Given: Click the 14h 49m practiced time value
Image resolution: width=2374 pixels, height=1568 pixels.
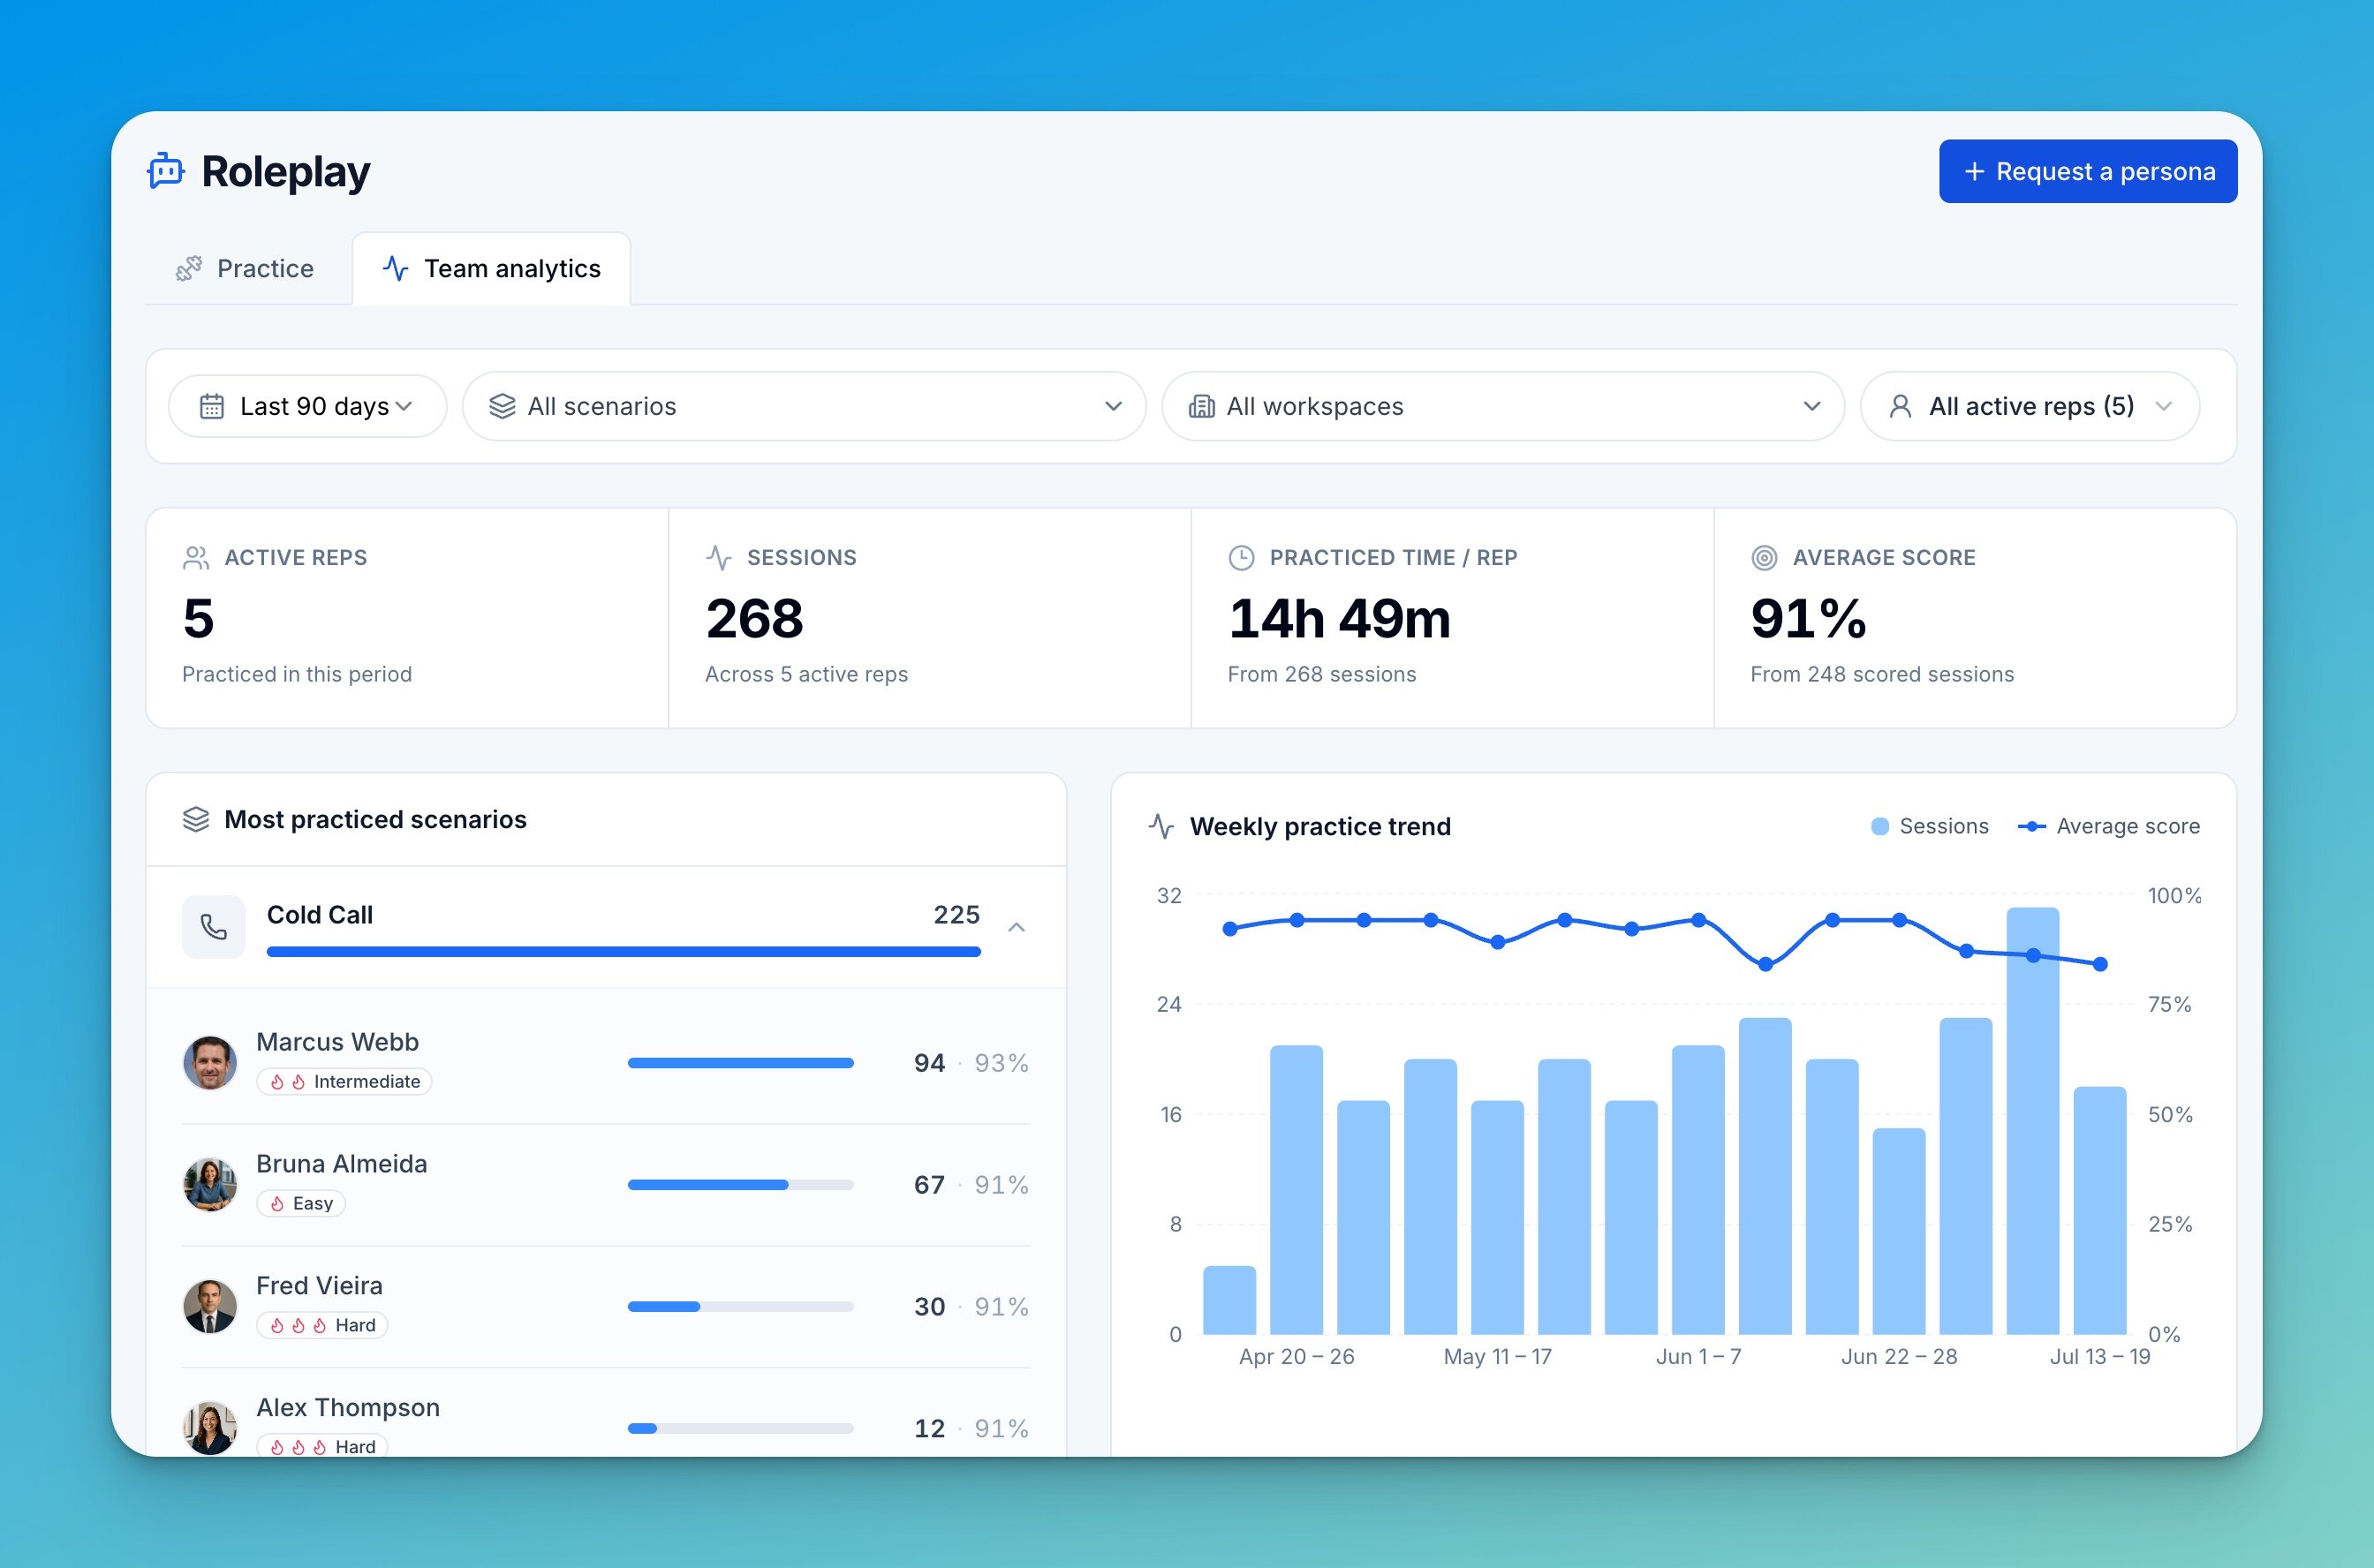Looking at the screenshot, I should (x=1340, y=619).
